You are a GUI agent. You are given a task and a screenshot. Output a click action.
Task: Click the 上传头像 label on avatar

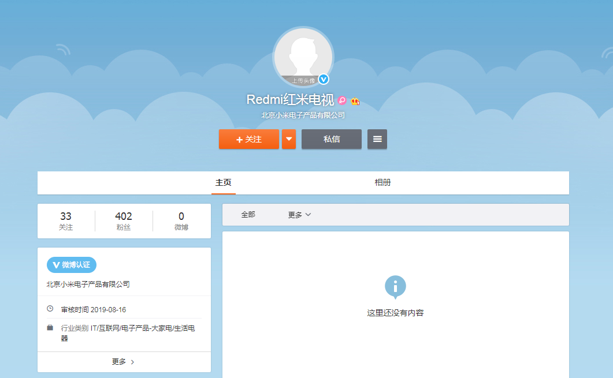coord(303,81)
